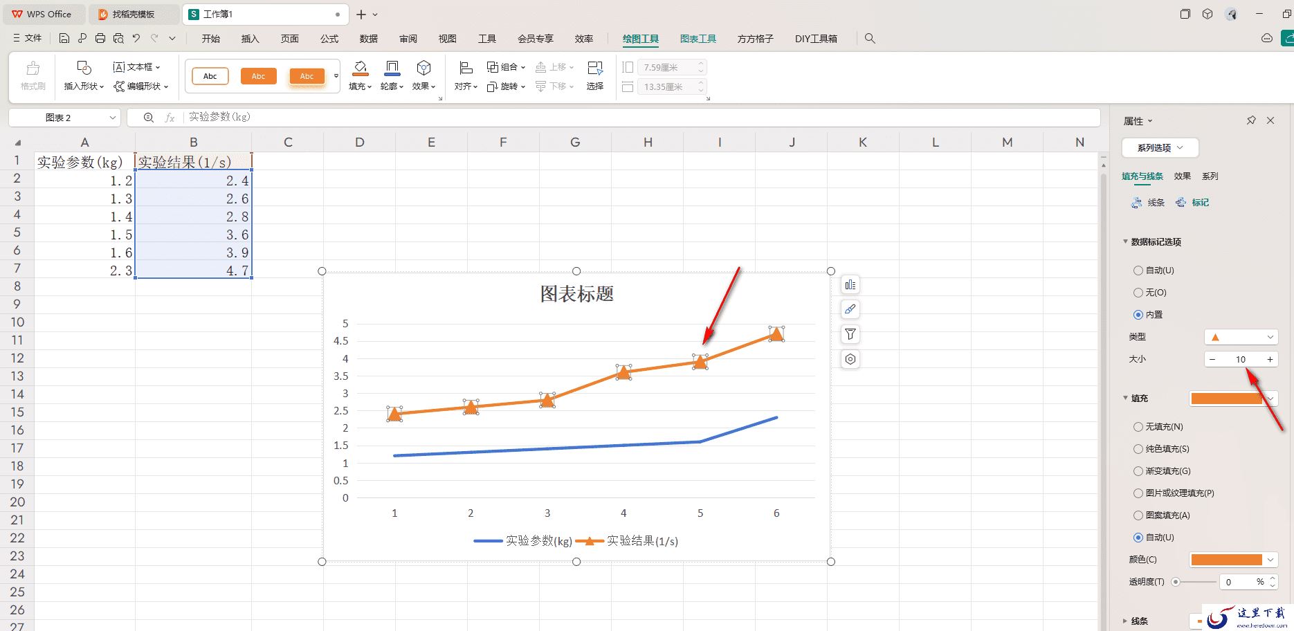Open the Color (颜色) dropdown arrow
This screenshot has height=631, width=1294.
[1270, 560]
